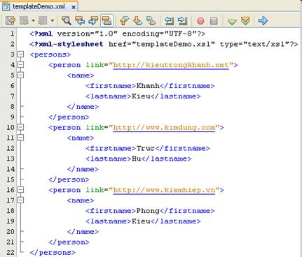Click the xml version declaration on line 1

coord(118,34)
